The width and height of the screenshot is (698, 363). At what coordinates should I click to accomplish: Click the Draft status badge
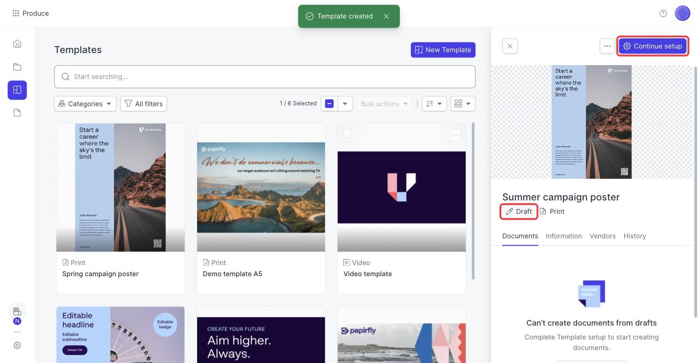[x=519, y=212]
